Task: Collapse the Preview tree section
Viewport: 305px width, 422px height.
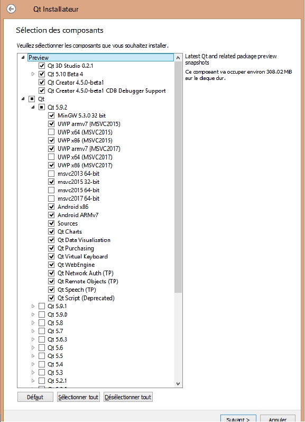Action: 23,57
